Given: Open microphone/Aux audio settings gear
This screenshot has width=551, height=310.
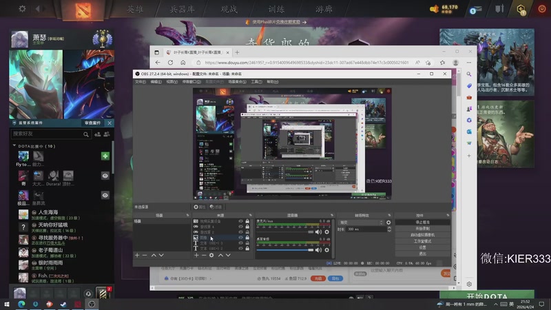Looking at the screenshot, I should (x=326, y=232).
